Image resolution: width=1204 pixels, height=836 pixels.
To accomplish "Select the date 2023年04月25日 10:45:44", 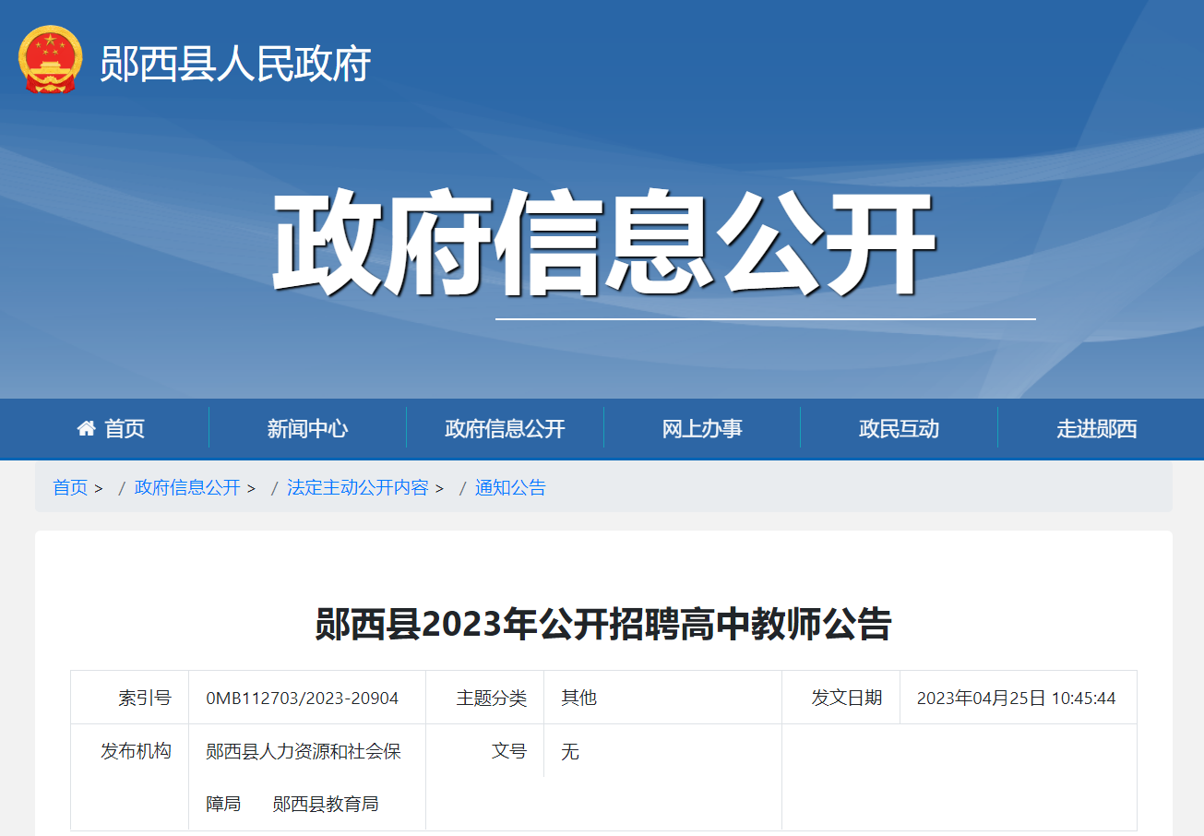I will 1016,698.
